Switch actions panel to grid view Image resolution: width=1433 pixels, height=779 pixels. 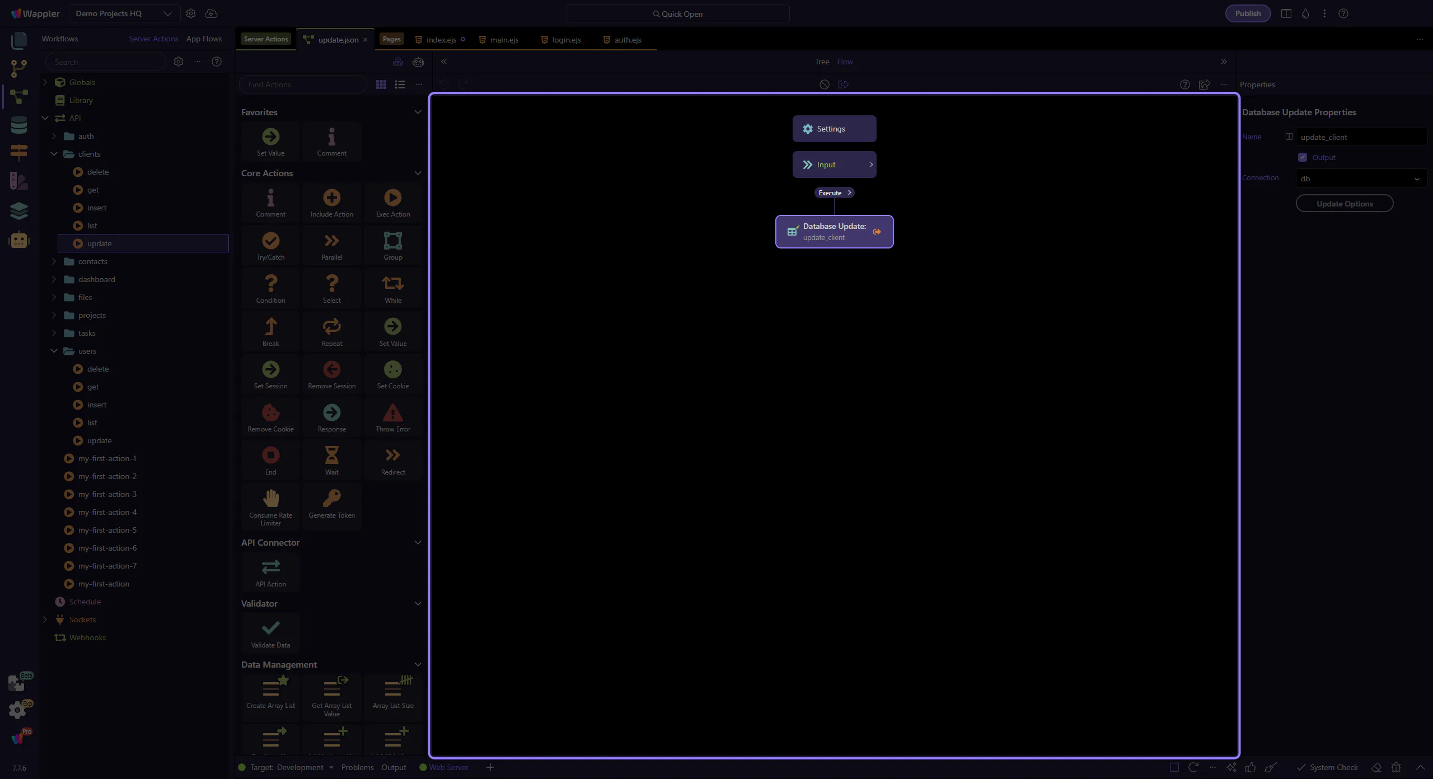[x=381, y=85]
